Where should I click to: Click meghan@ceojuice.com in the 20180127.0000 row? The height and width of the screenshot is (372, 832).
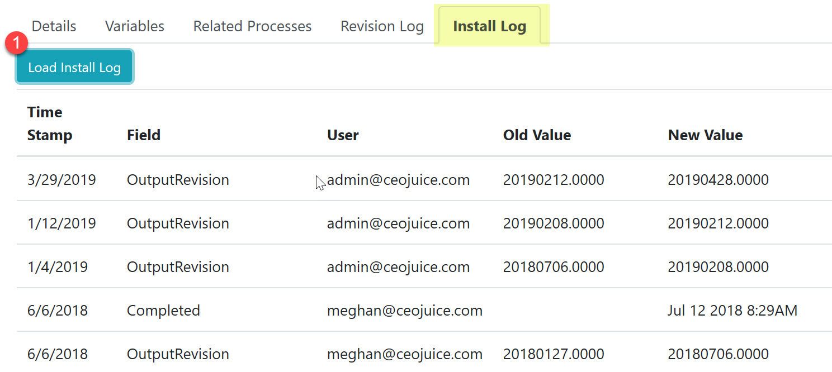click(x=404, y=354)
